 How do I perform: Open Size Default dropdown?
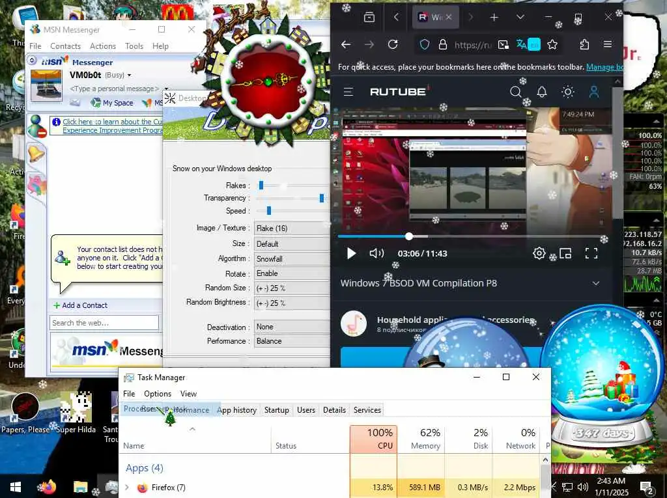(x=292, y=244)
